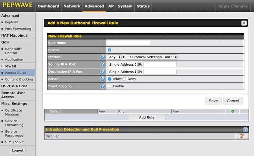The image size is (254, 156).
Task: Open Intrusion Detection help icon
Action: (245, 130)
